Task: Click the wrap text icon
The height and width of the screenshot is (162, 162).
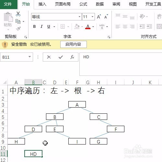Action: click(159, 17)
